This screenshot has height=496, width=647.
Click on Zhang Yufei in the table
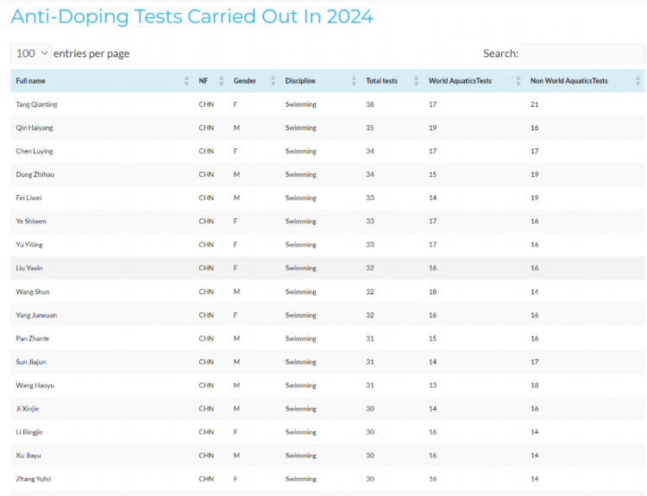pos(34,479)
